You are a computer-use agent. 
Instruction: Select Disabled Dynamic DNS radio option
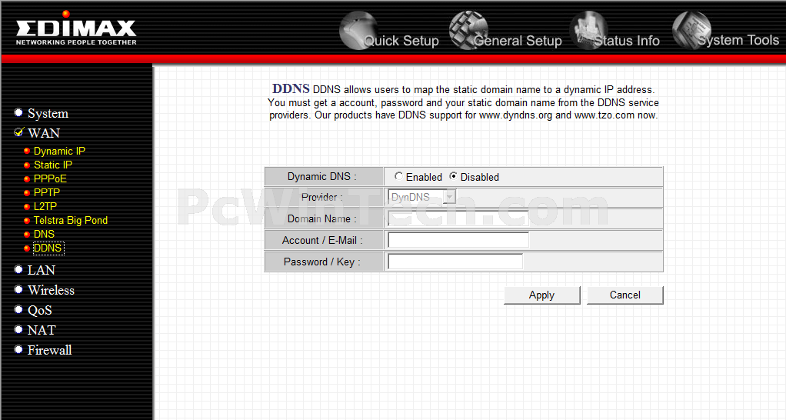tap(453, 176)
